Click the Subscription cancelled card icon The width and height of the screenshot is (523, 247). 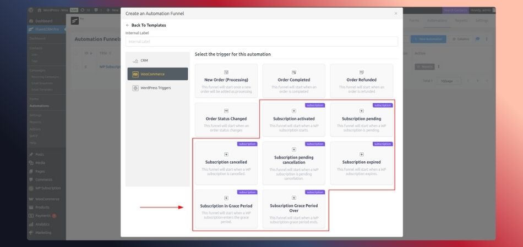(x=226, y=154)
